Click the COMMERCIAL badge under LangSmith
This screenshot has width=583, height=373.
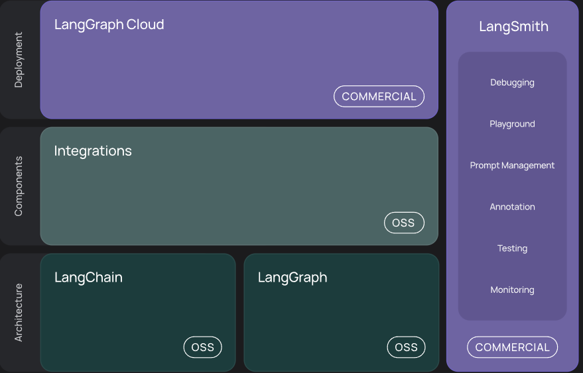(x=512, y=347)
